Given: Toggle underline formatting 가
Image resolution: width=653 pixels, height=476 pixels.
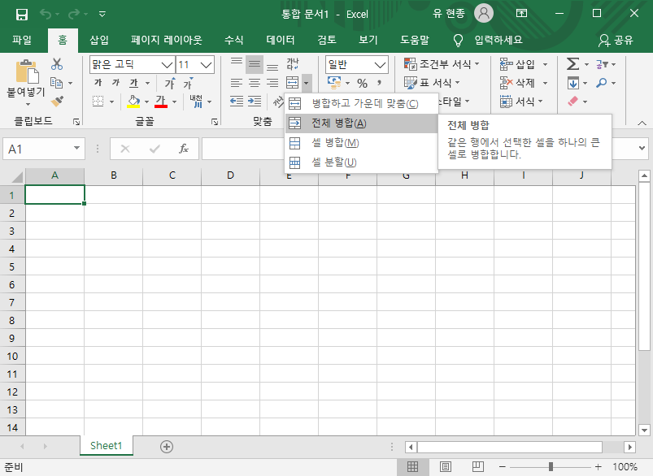Looking at the screenshot, I should coord(133,83).
